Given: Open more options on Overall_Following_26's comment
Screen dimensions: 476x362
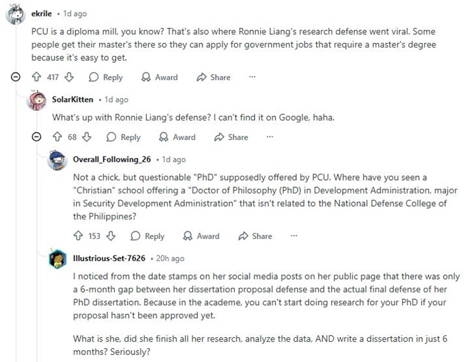Looking at the screenshot, I should pyautogui.click(x=294, y=236).
